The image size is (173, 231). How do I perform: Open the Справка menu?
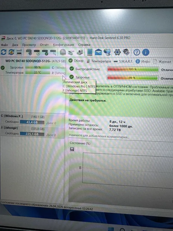tap(84, 45)
